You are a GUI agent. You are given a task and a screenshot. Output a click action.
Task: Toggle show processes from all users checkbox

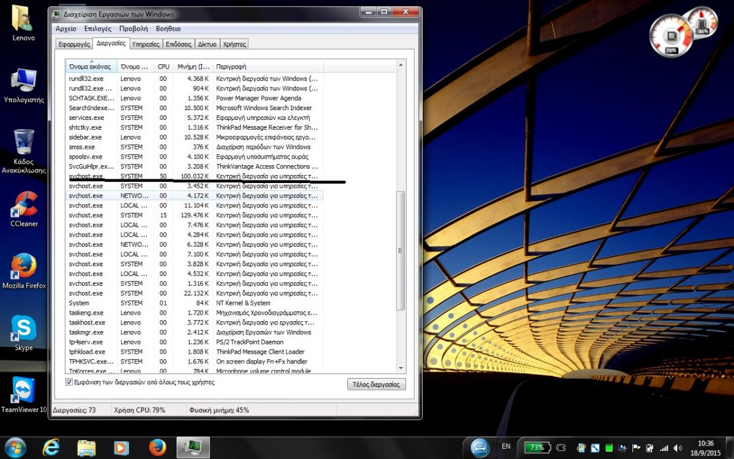point(69,382)
